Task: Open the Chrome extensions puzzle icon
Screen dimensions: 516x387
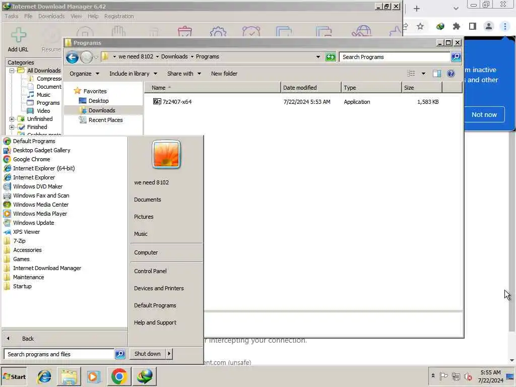Action: (x=456, y=26)
